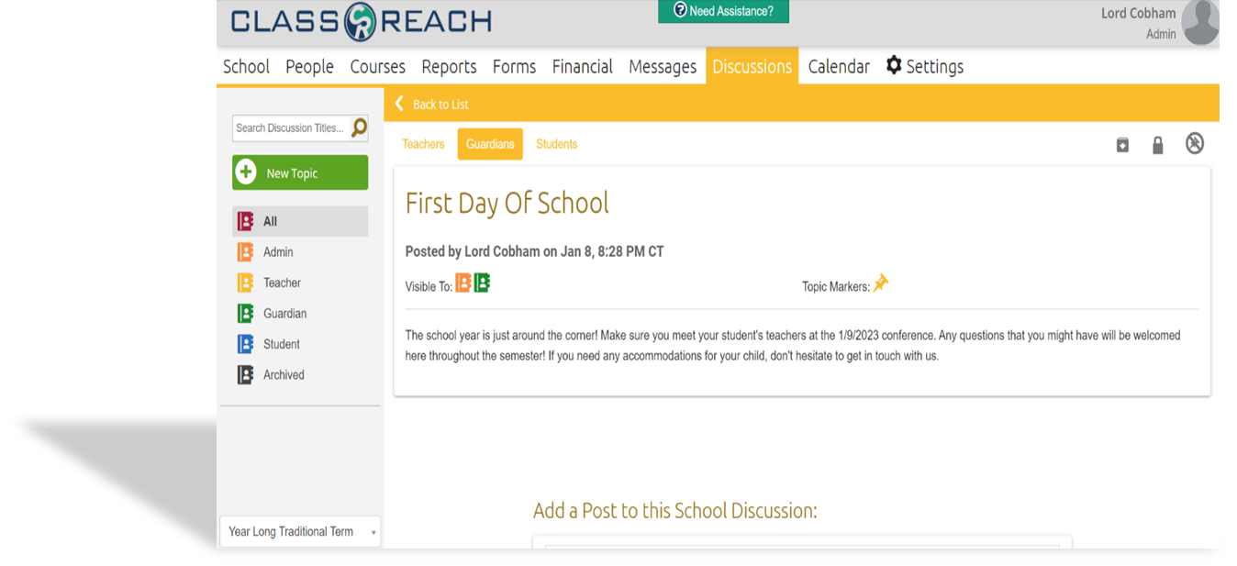
Task: Switch to the Teachers tab
Action: tap(423, 144)
